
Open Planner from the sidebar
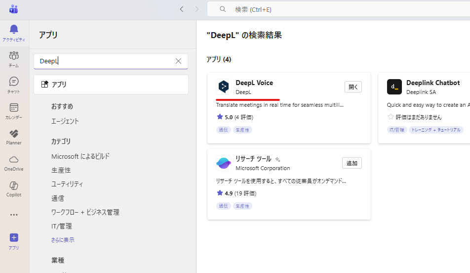[14, 136]
